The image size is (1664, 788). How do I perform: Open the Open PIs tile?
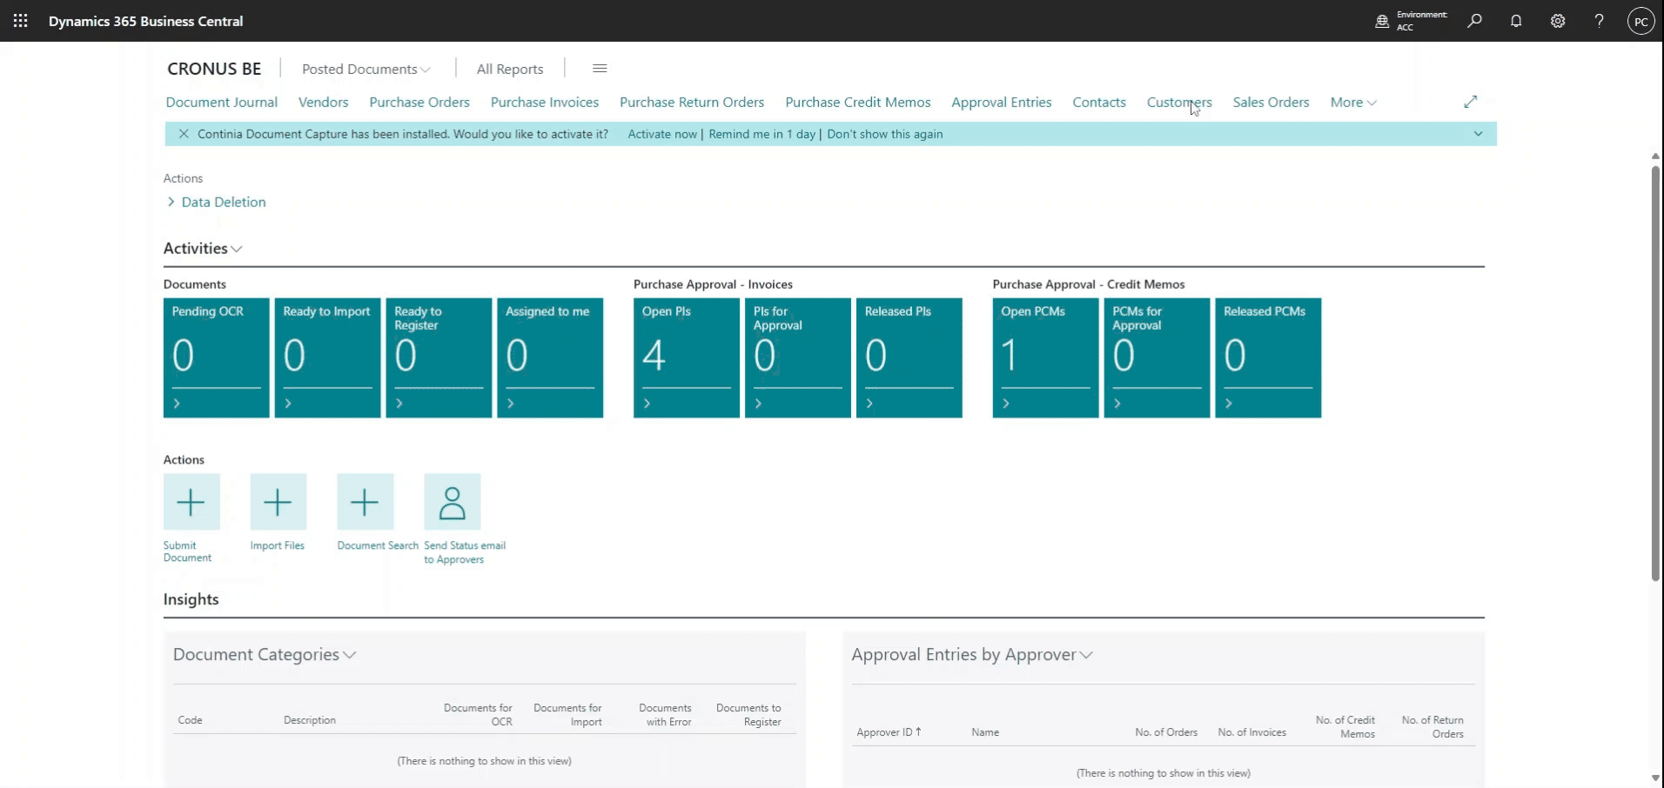[x=687, y=357]
